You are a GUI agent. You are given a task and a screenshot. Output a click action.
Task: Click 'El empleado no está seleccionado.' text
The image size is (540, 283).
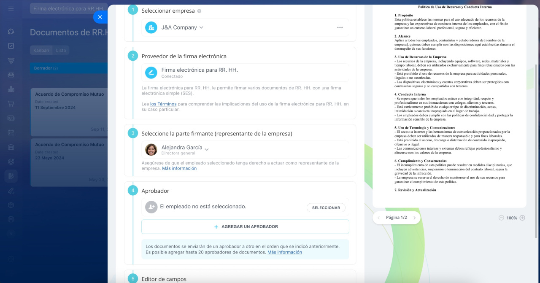pyautogui.click(x=203, y=207)
